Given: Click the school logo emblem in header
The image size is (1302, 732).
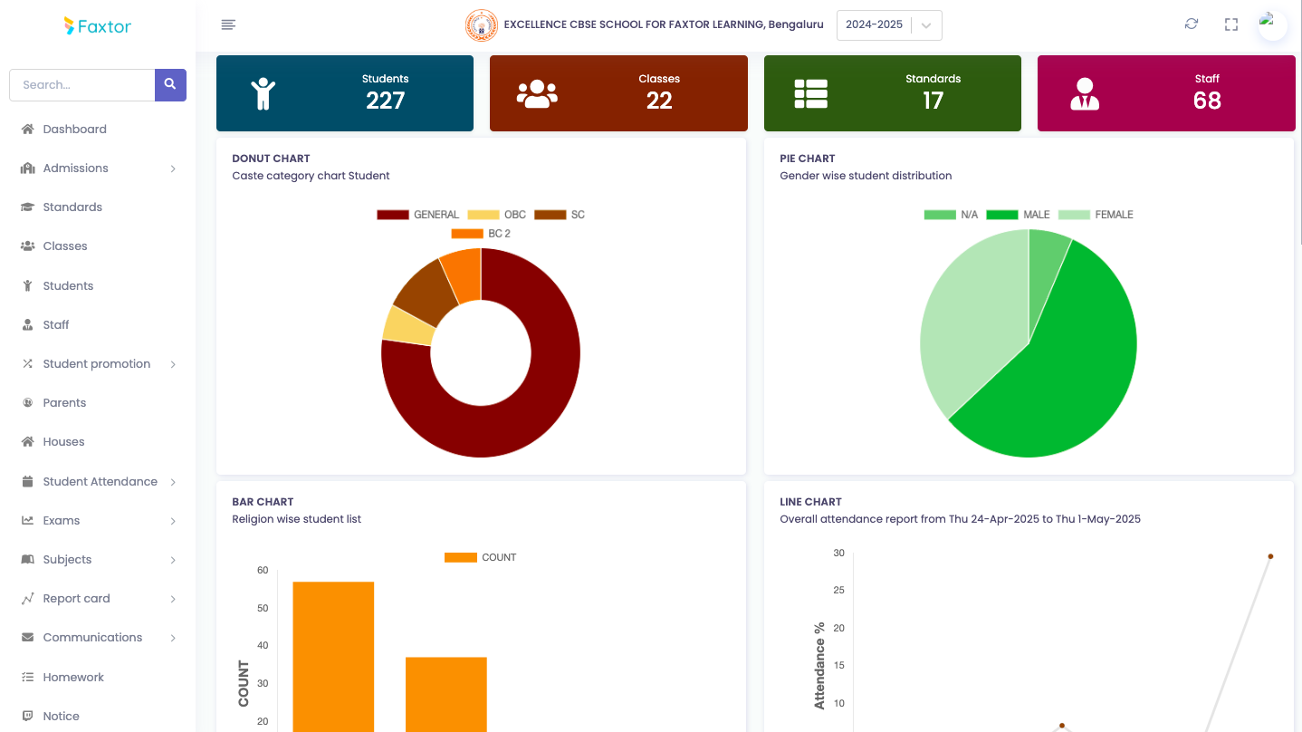Looking at the screenshot, I should coord(481,25).
